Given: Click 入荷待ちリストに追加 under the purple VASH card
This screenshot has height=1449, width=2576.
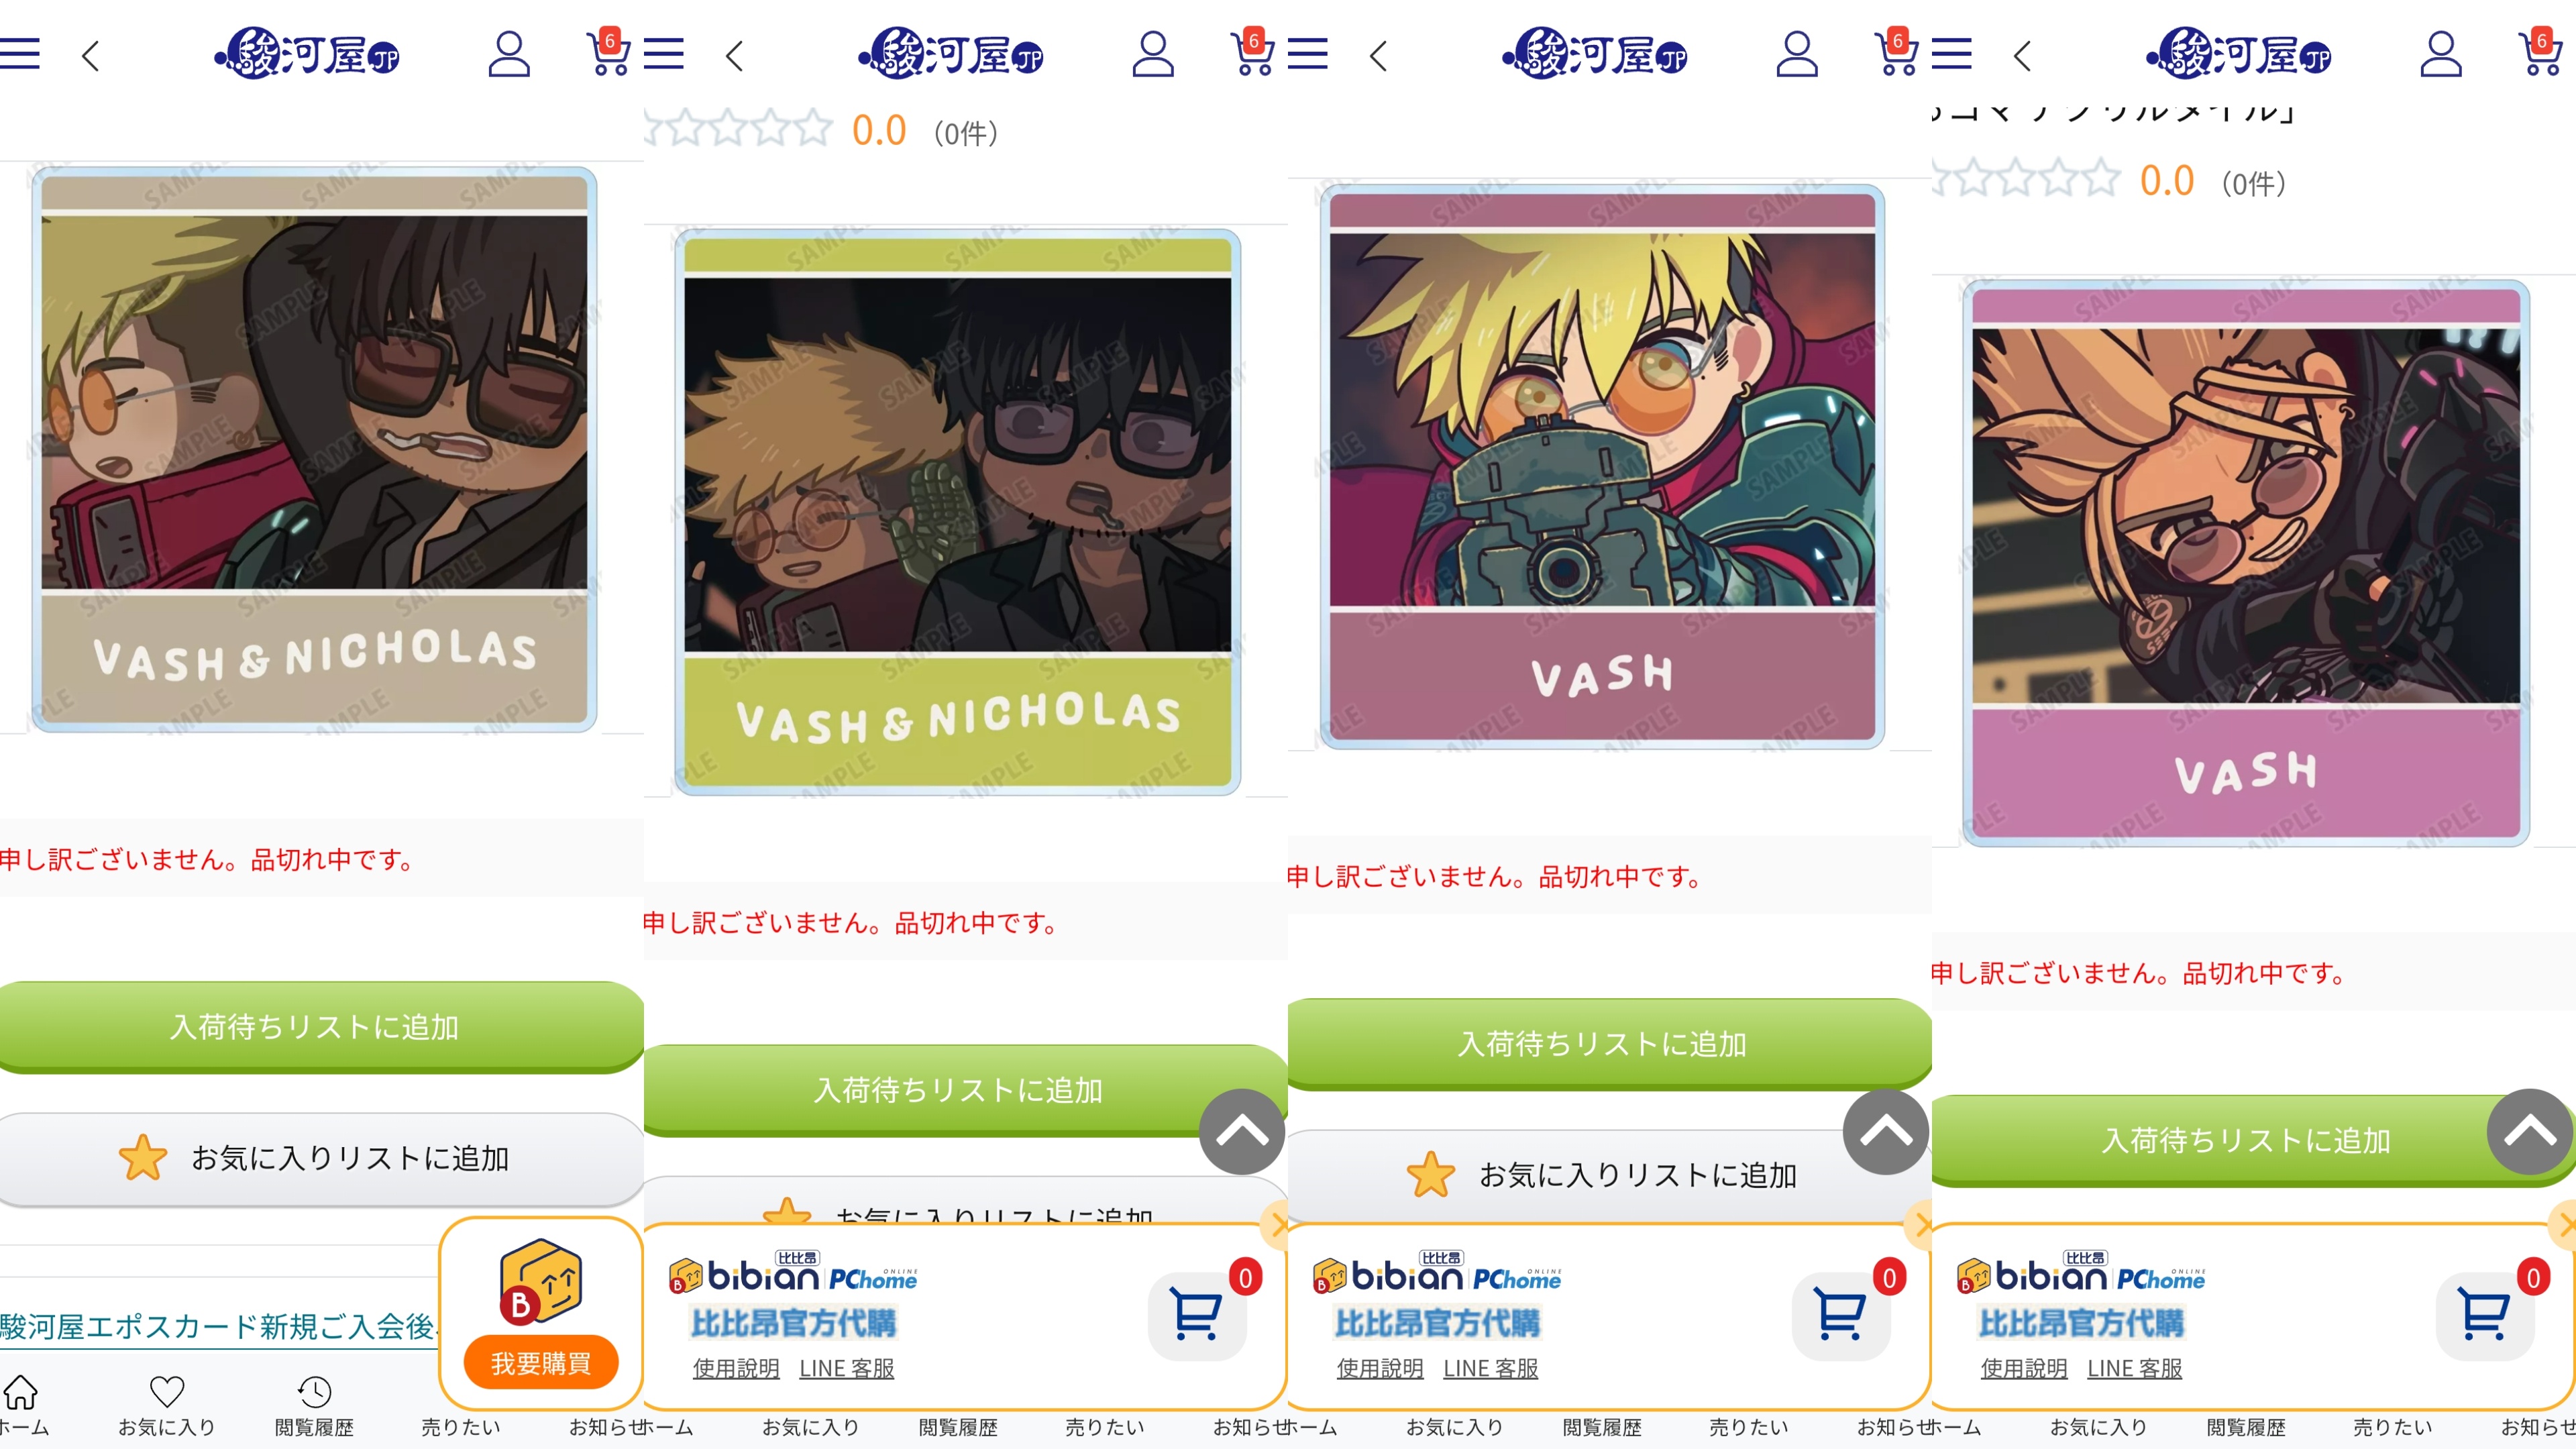Looking at the screenshot, I should click(x=2246, y=1140).
